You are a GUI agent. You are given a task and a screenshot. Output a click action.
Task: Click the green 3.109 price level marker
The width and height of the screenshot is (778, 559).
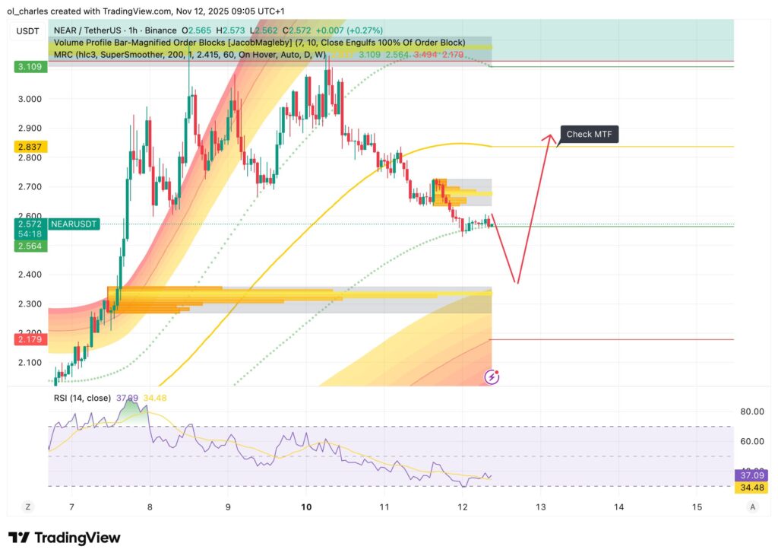[29, 67]
